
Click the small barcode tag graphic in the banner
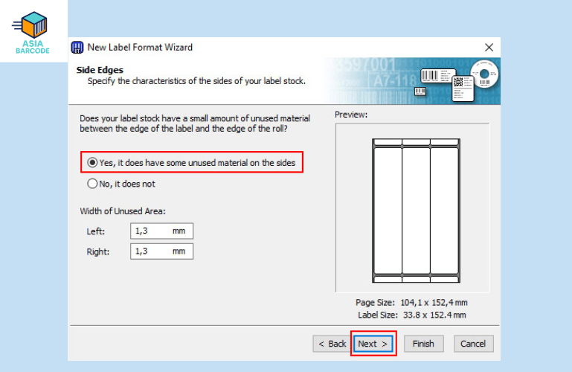pos(420,92)
